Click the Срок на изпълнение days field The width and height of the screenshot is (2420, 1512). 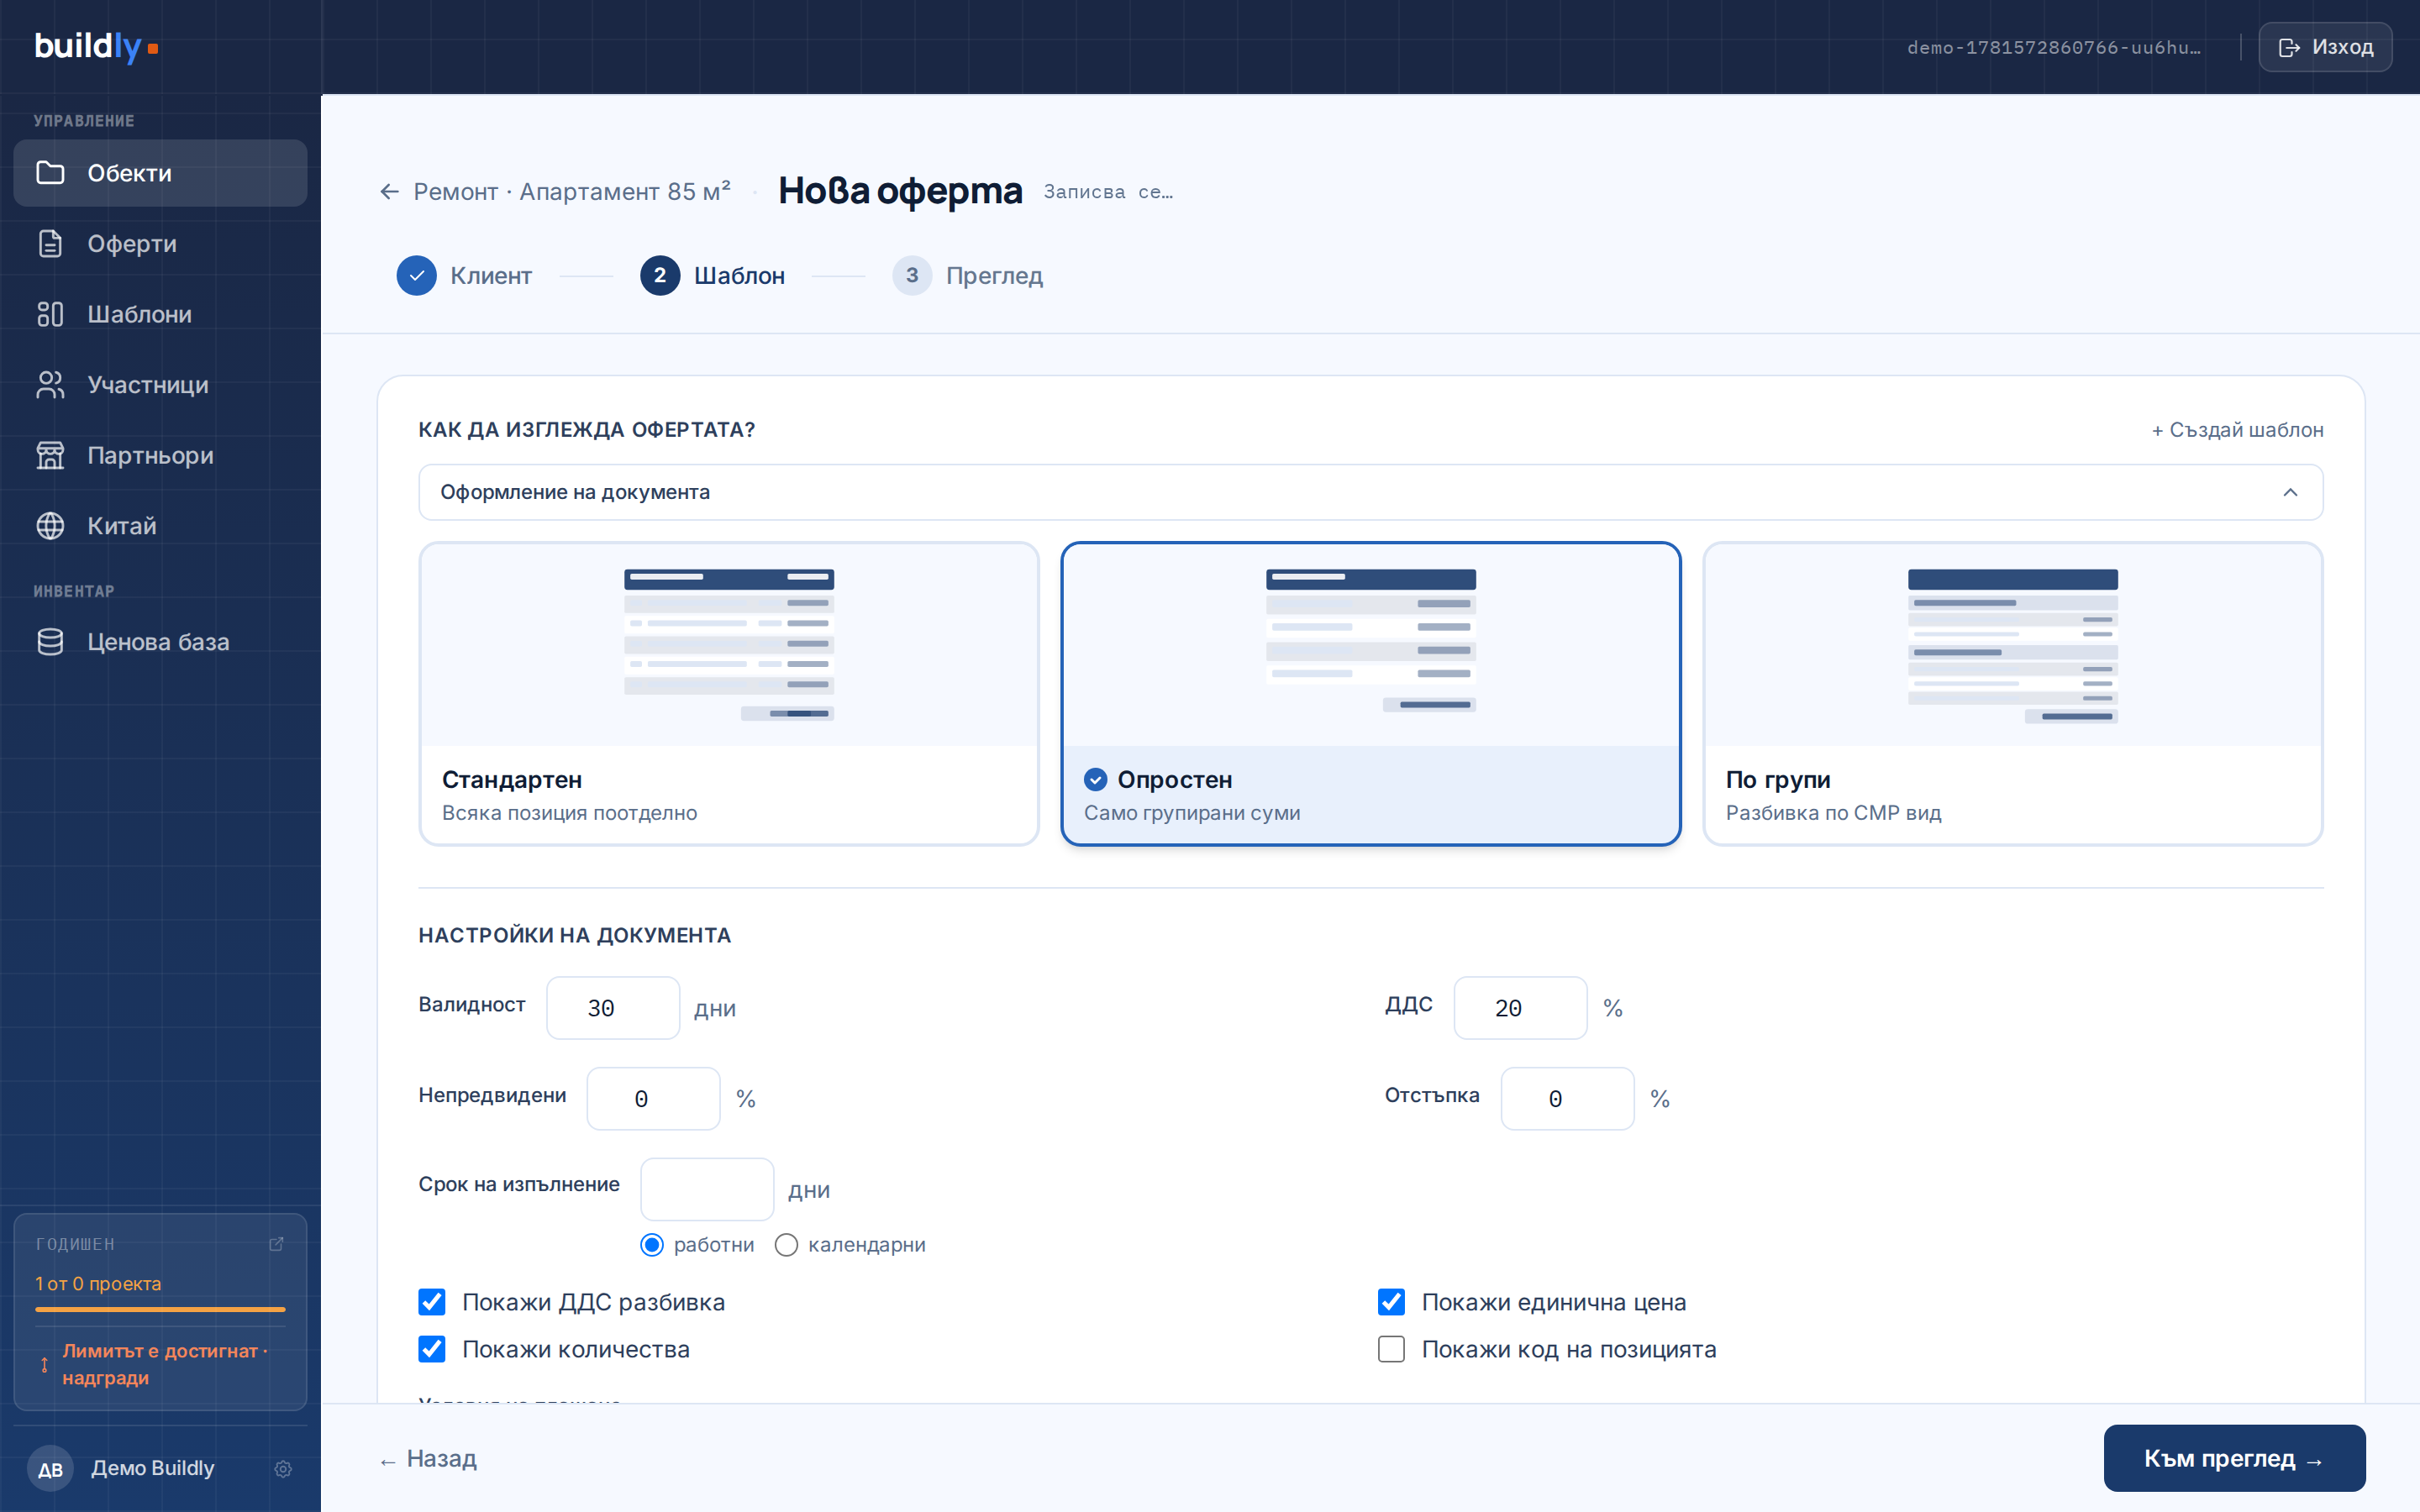click(707, 1189)
